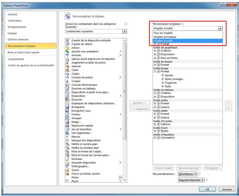This screenshot has width=239, height=196.
Task: Click the Courrier électronique icon
Action: point(67,85)
